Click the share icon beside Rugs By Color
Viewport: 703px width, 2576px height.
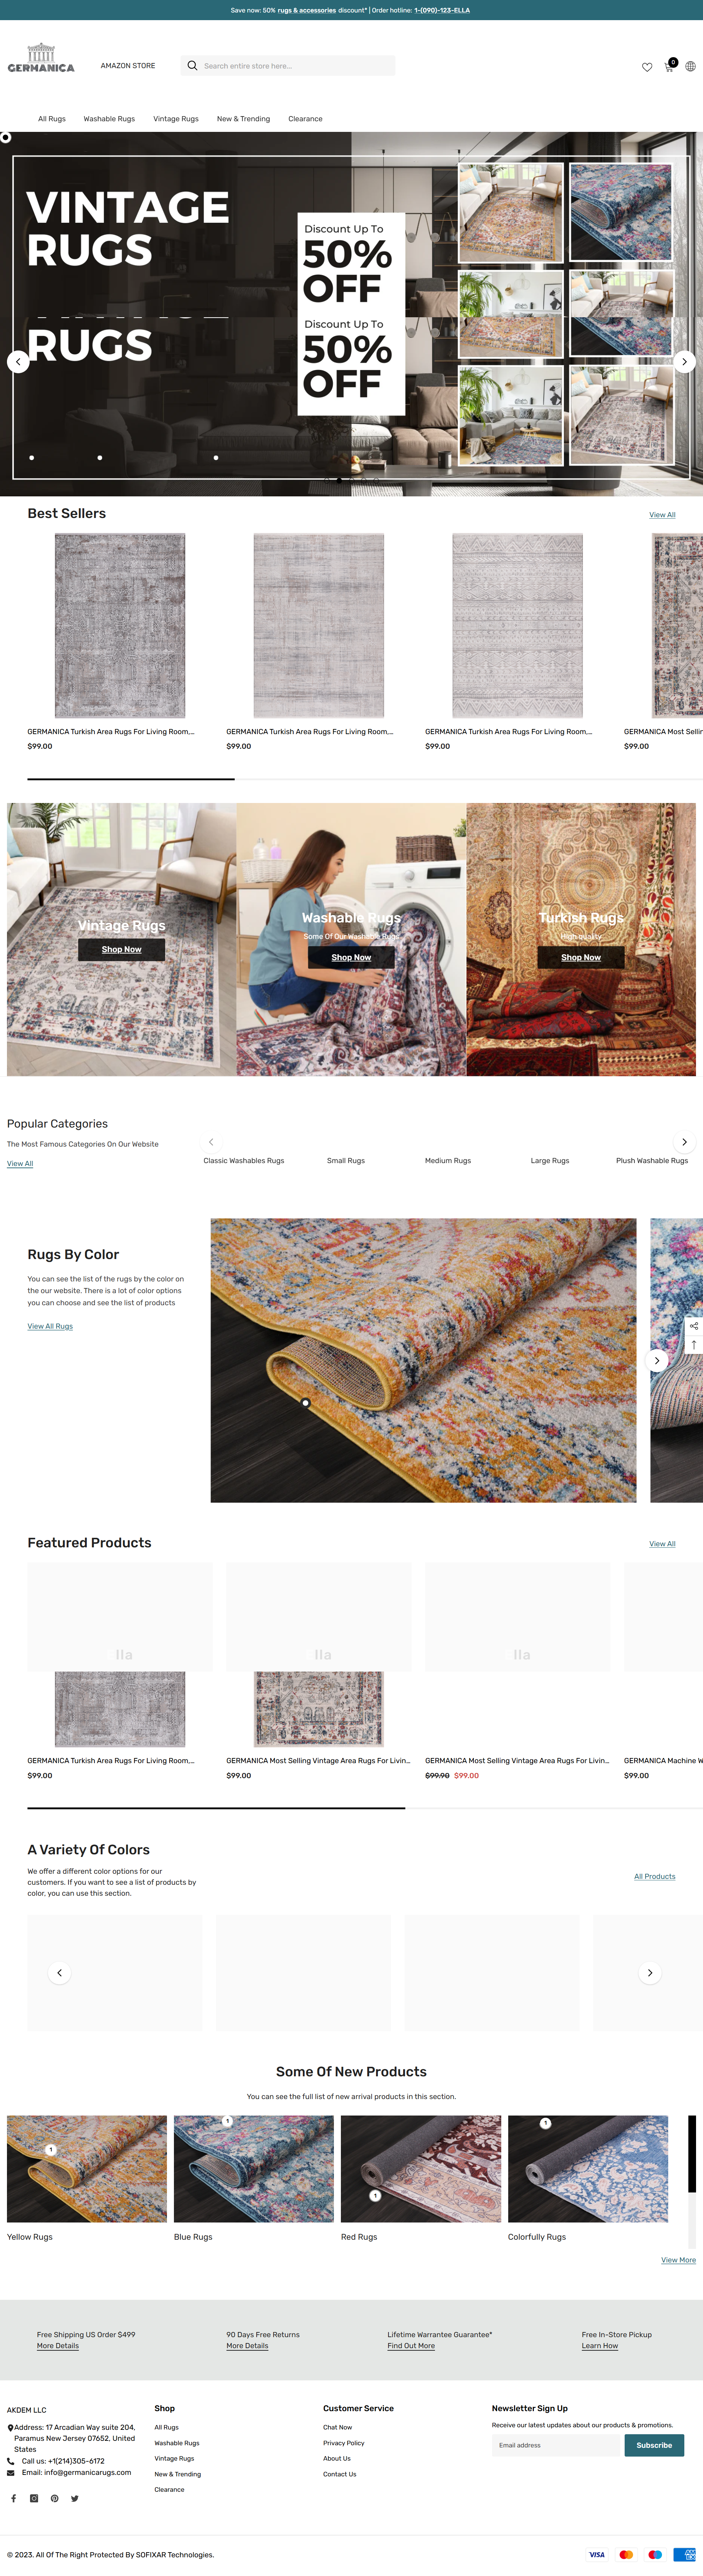[694, 1326]
